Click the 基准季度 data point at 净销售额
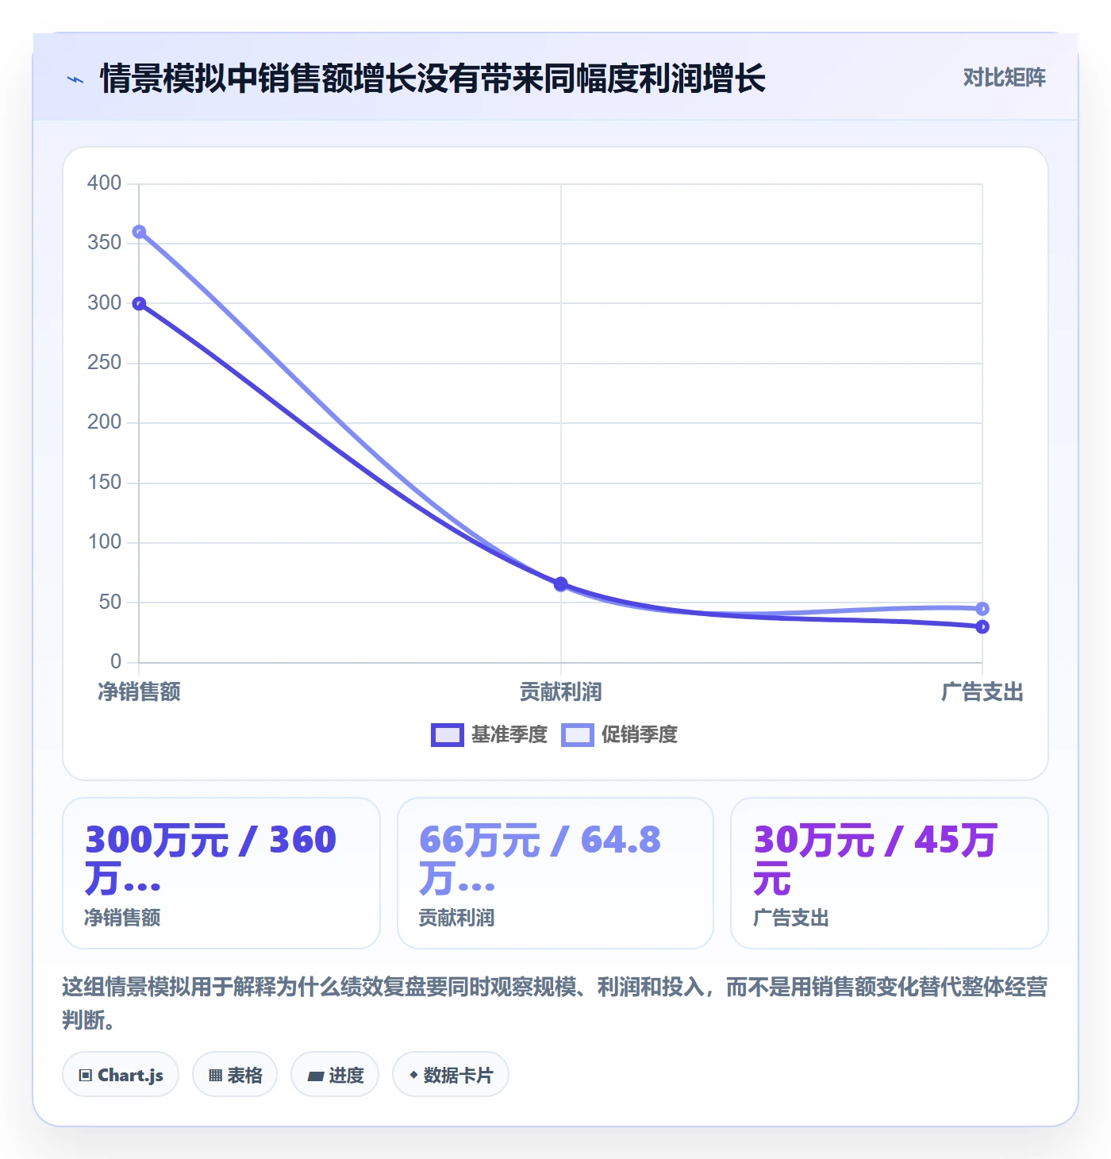 (x=139, y=303)
